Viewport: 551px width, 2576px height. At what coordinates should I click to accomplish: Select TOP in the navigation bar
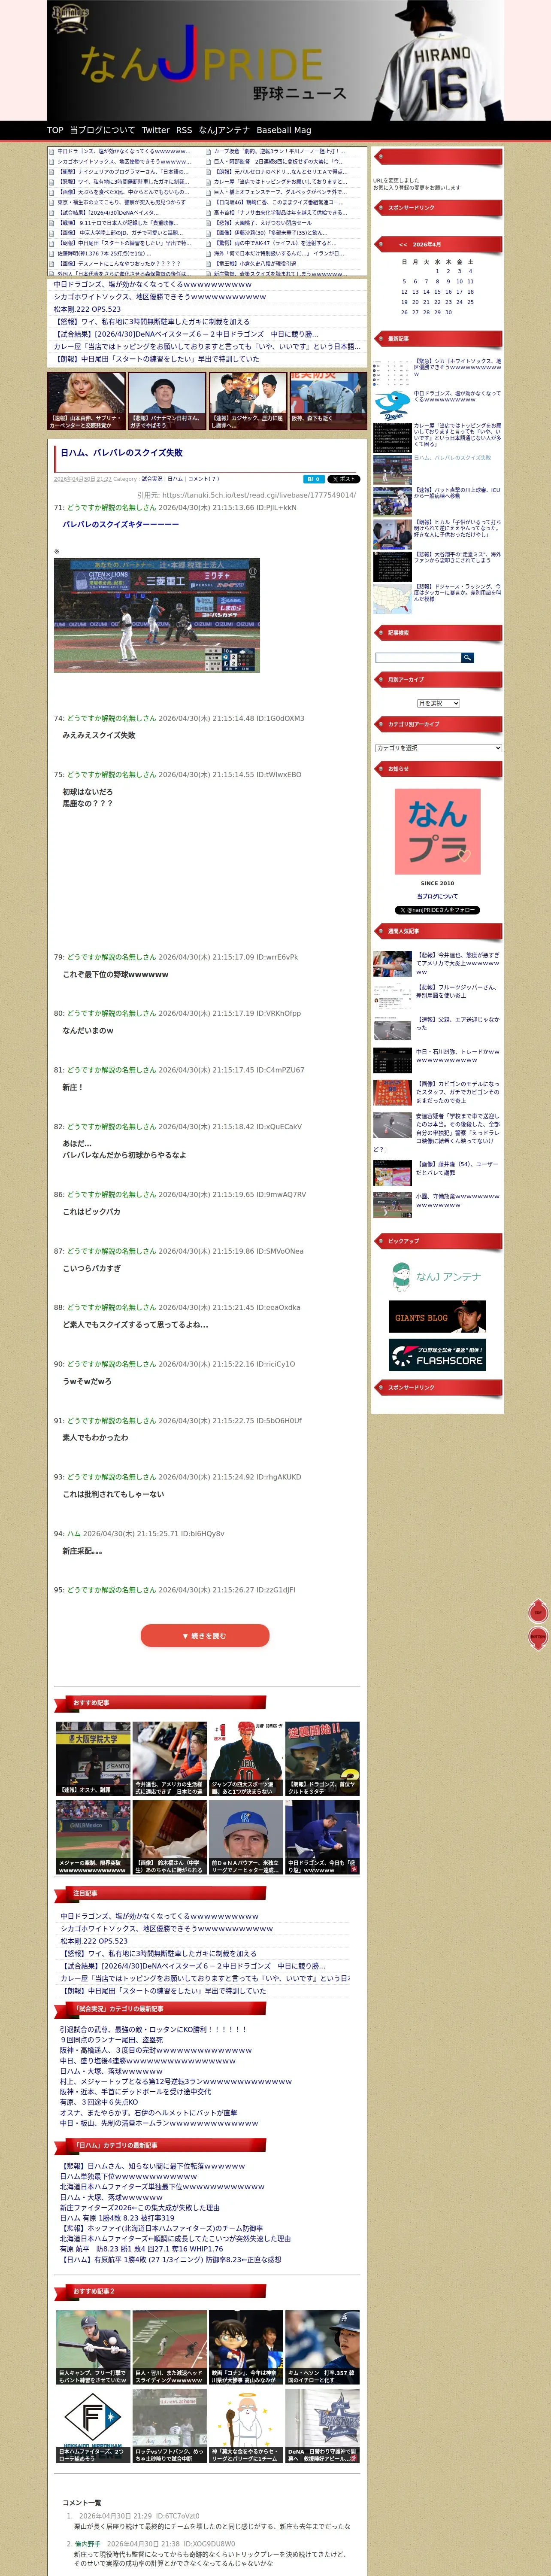point(55,130)
